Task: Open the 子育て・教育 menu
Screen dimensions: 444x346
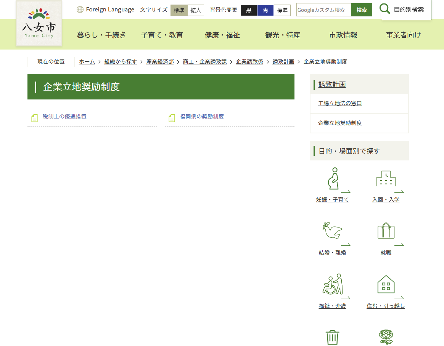Action: 162,35
